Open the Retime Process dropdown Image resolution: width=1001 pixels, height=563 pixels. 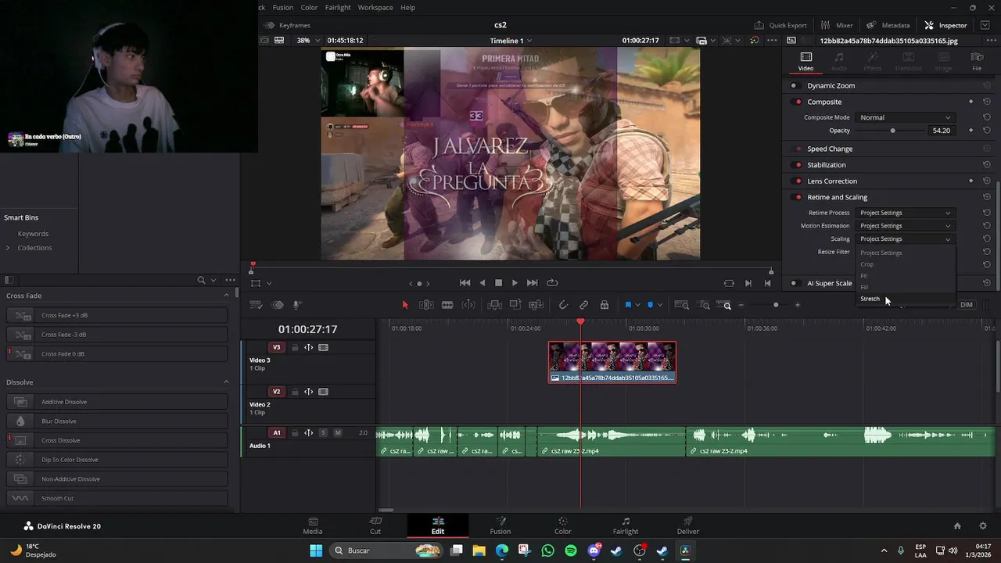[905, 213]
